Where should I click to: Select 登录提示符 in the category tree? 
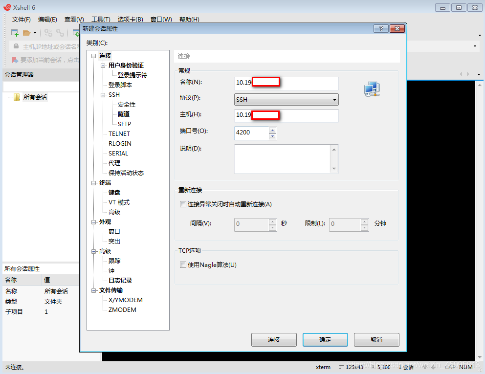point(132,75)
